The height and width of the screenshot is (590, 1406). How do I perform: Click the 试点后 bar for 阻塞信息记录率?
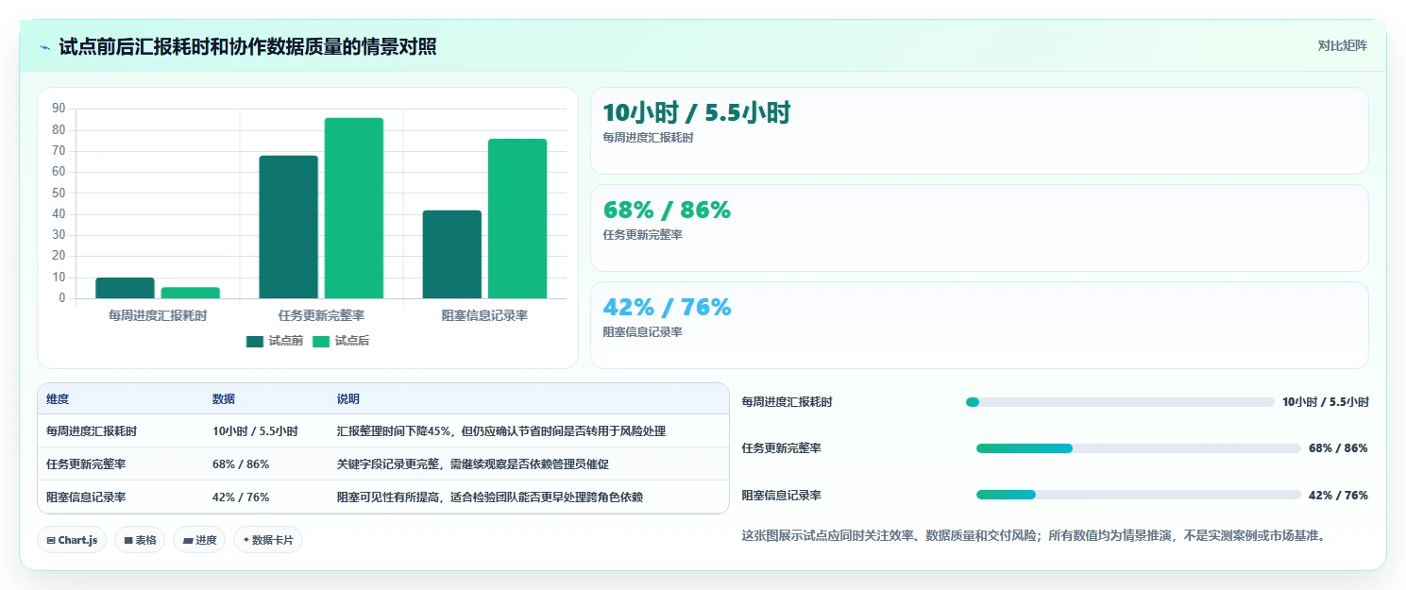point(517,218)
